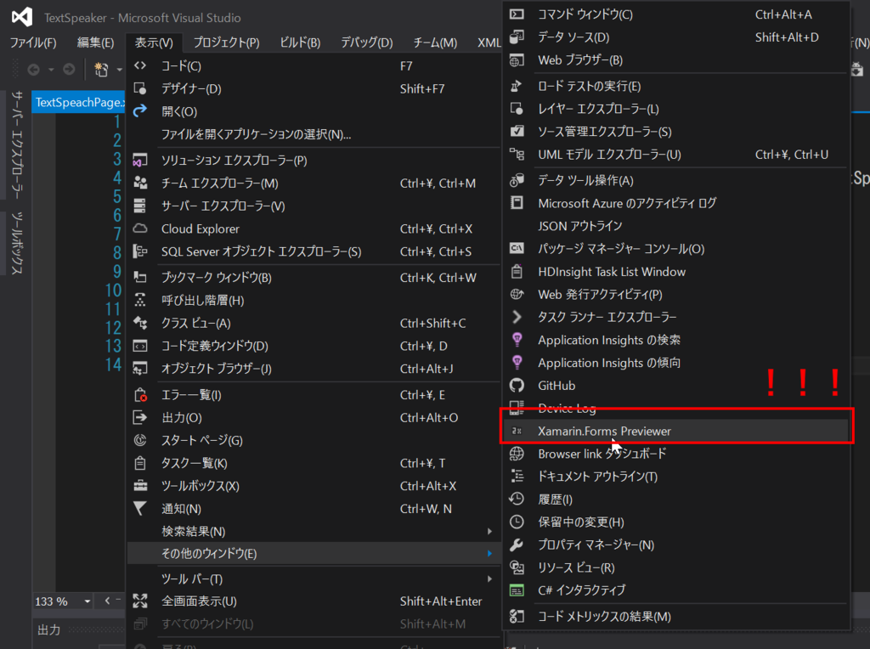
Task: Click the C# インタラクティブ icon
Action: coord(516,590)
